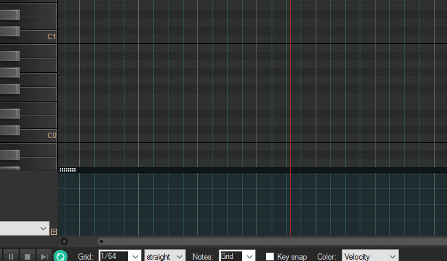This screenshot has height=261, width=447.
Task: Click the dotted CC lane divider grip
Action: pos(67,170)
